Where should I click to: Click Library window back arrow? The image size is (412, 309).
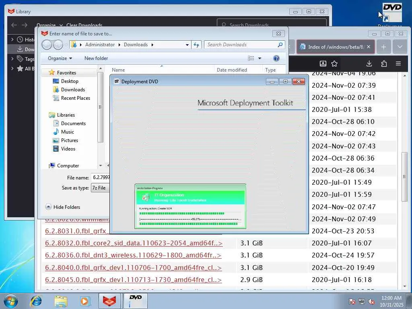(x=14, y=25)
